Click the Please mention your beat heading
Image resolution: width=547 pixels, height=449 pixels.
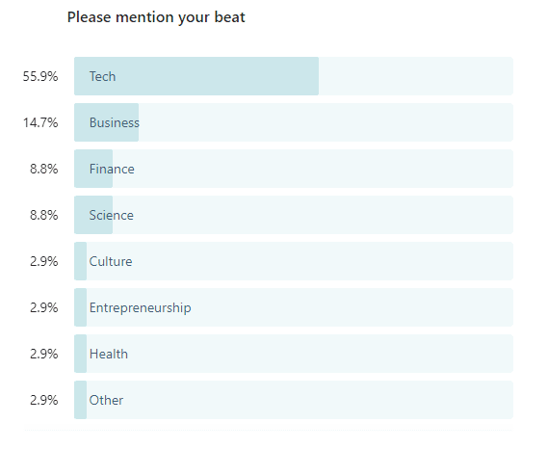click(x=156, y=17)
